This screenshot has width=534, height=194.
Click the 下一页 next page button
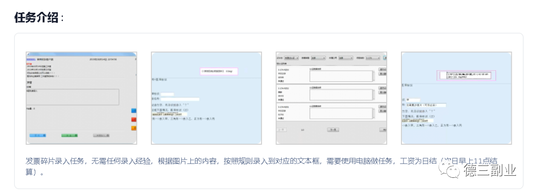[333, 130]
